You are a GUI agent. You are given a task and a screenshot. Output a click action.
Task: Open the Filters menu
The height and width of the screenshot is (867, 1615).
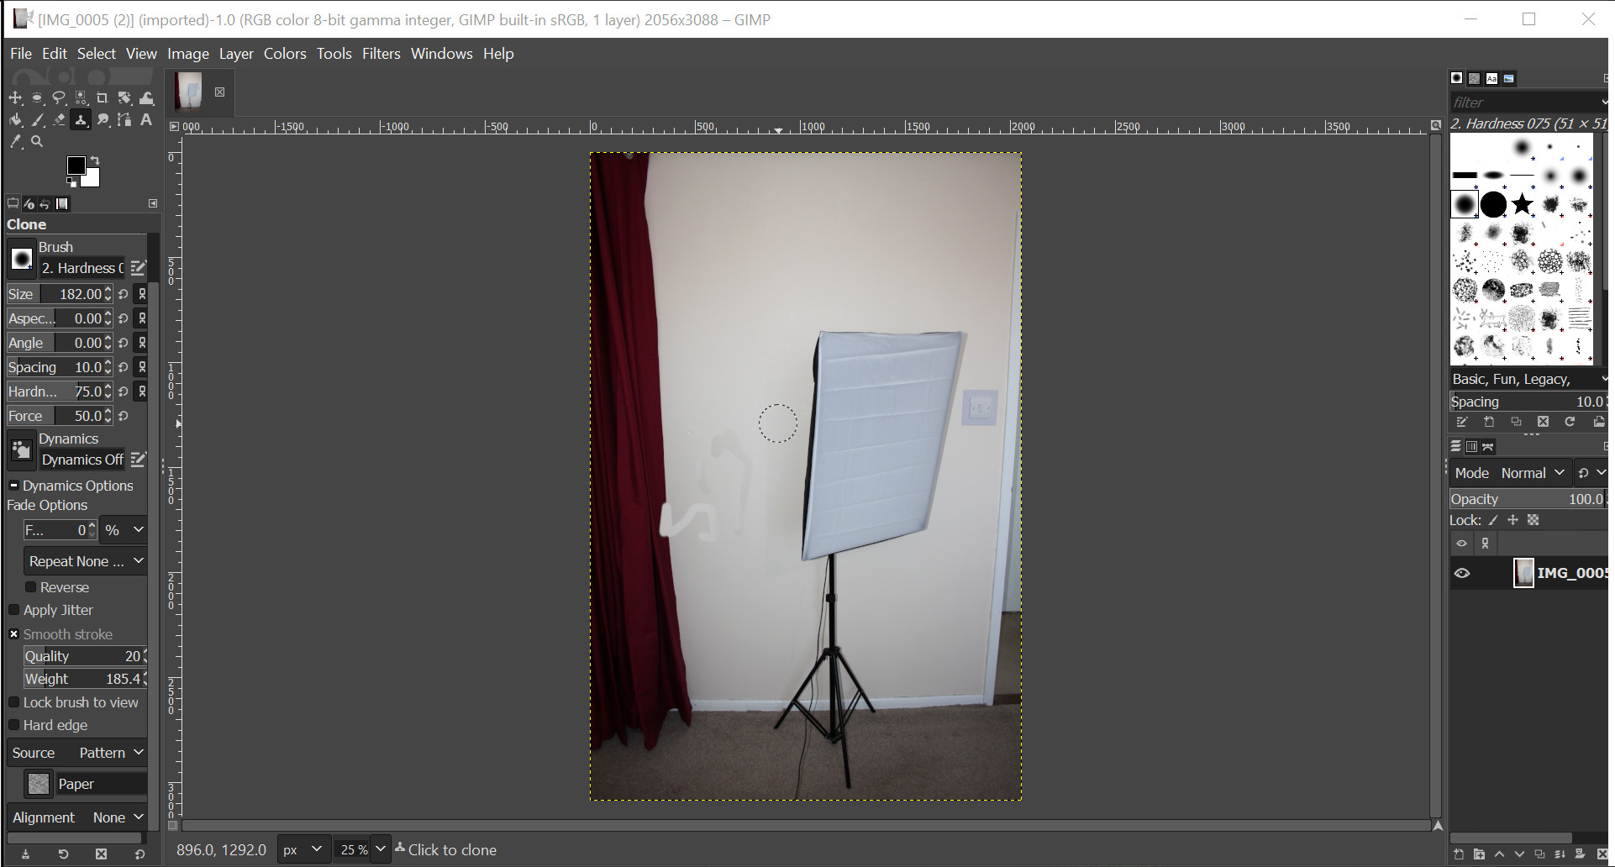(x=381, y=54)
